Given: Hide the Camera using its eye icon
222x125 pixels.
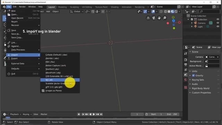Looking at the screenshot, I should pyautogui.click(x=218, y=23).
